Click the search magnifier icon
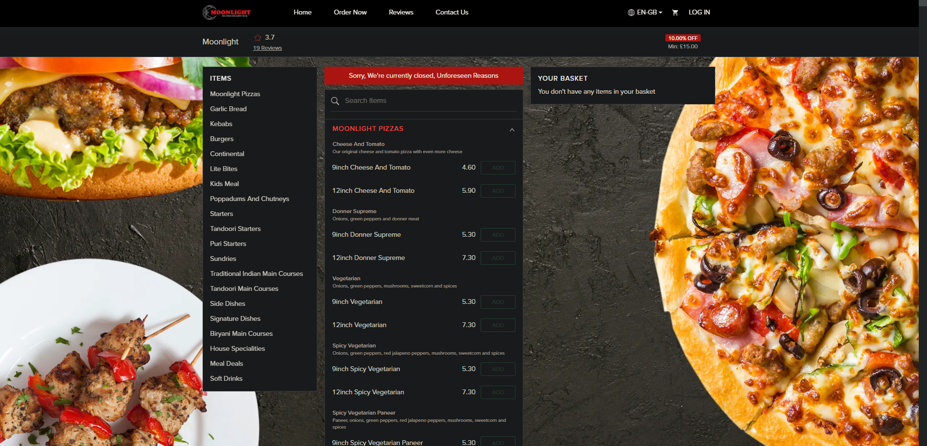This screenshot has height=446, width=927. click(335, 101)
